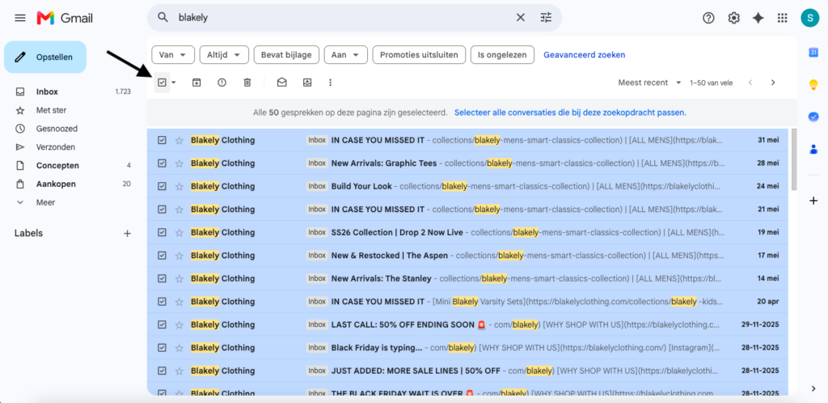The image size is (828, 403).
Task: Click the Gmail logo
Action: tap(65, 18)
